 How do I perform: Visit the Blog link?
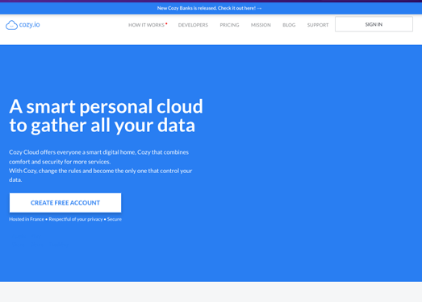(289, 25)
